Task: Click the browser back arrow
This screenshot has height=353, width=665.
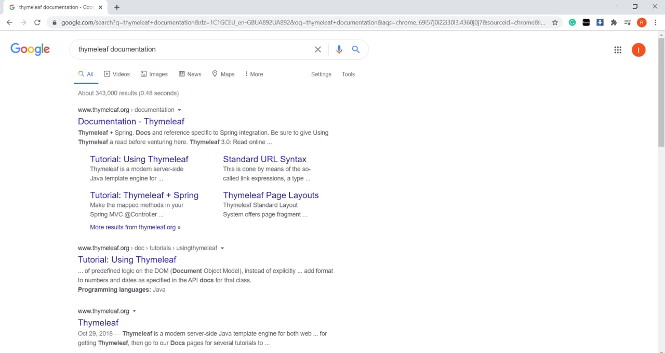Action: click(9, 22)
